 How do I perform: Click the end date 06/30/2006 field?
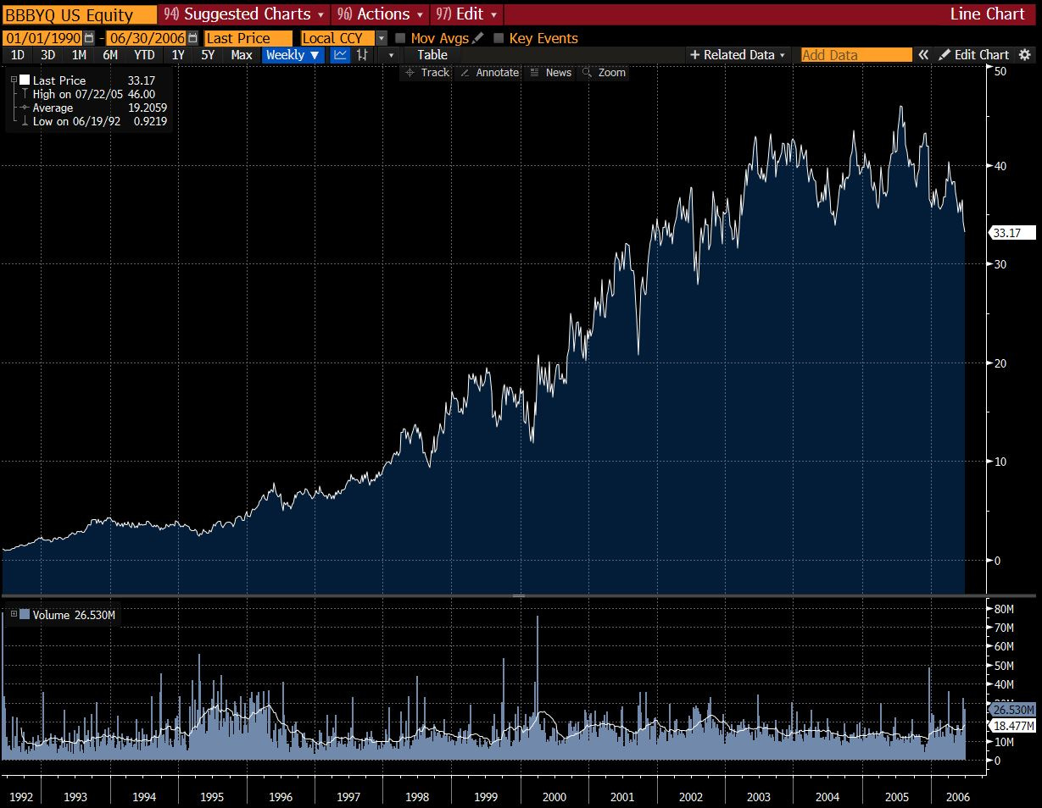pos(147,38)
